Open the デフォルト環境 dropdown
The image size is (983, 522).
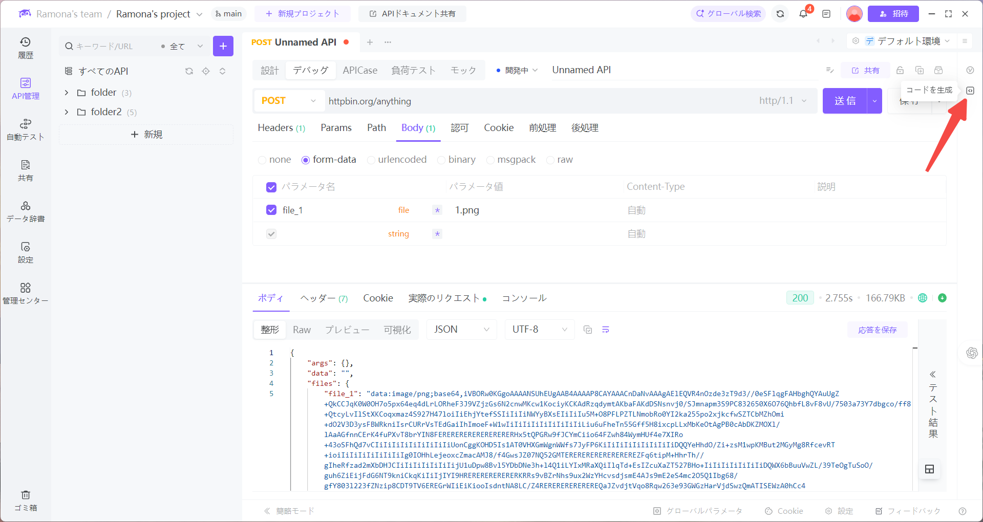coord(910,41)
